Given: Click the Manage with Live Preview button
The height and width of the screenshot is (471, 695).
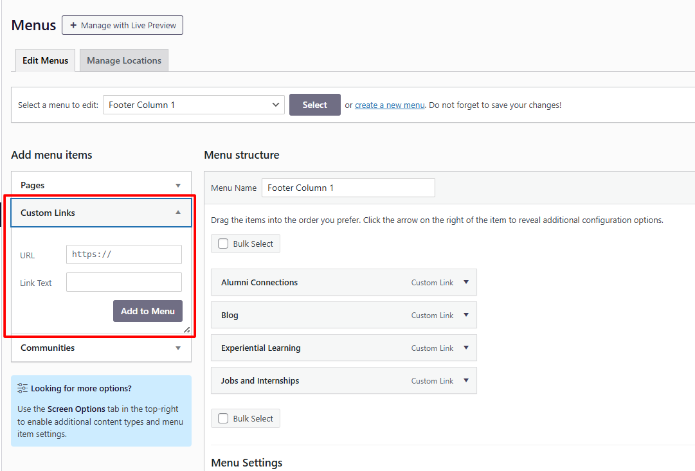Looking at the screenshot, I should [x=122, y=25].
